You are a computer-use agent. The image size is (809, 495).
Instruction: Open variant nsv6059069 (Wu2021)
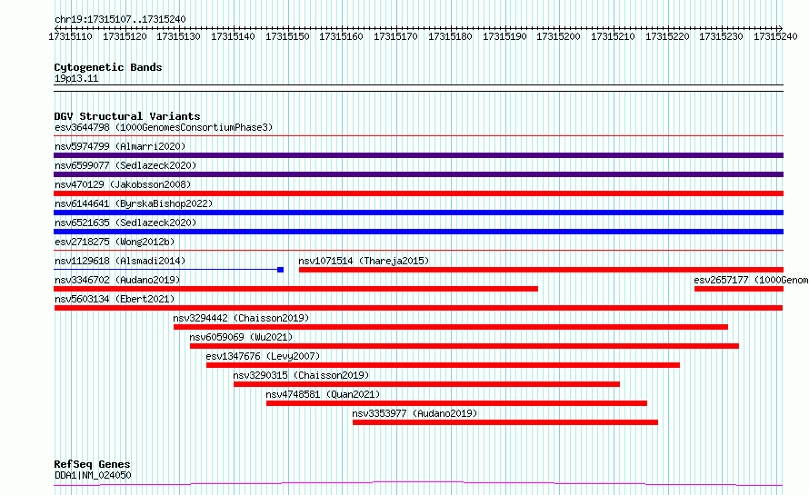[x=241, y=337]
